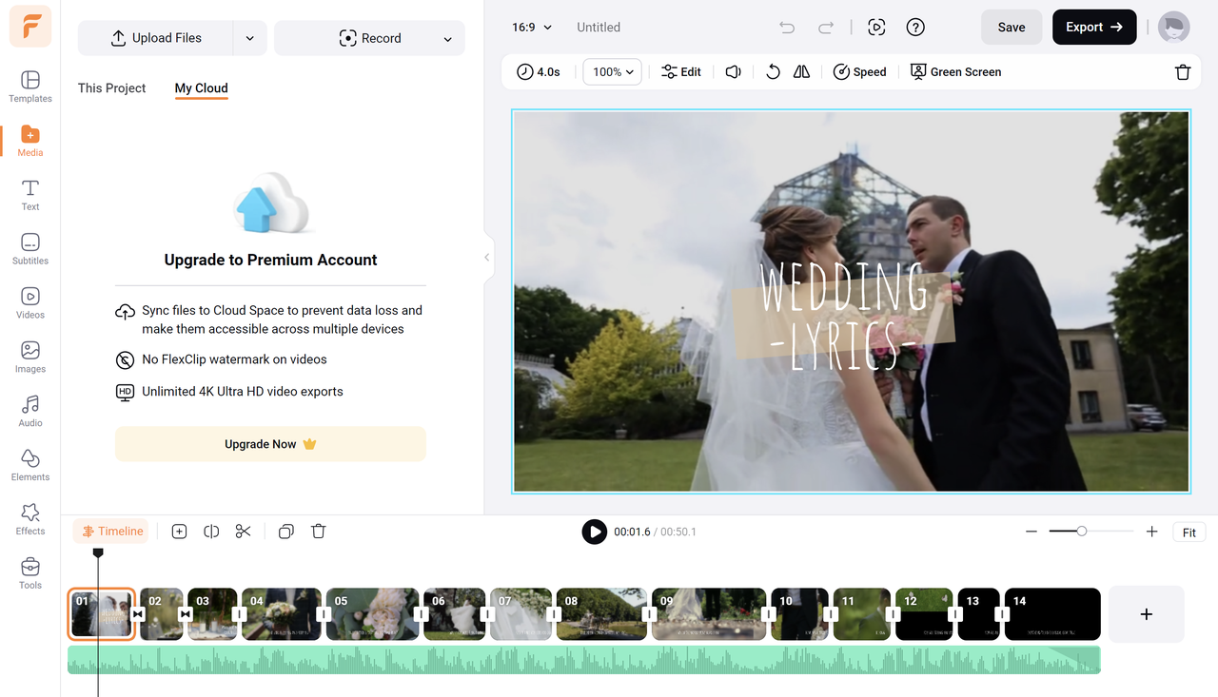
Task: Click the Undo arrow
Action: (x=787, y=28)
